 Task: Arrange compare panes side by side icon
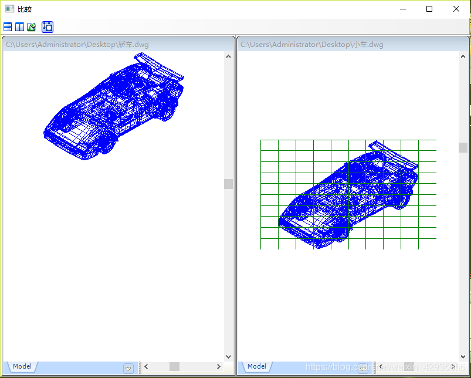[x=19, y=27]
